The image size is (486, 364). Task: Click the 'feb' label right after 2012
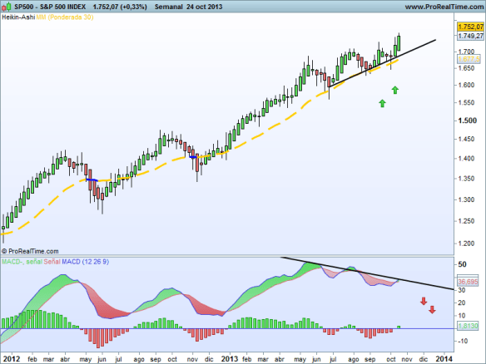coord(32,359)
